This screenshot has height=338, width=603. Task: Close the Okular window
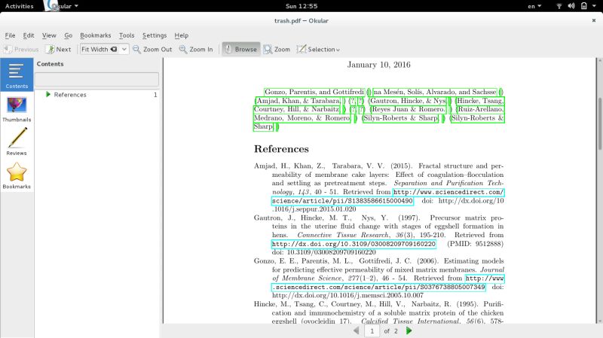coord(594,20)
